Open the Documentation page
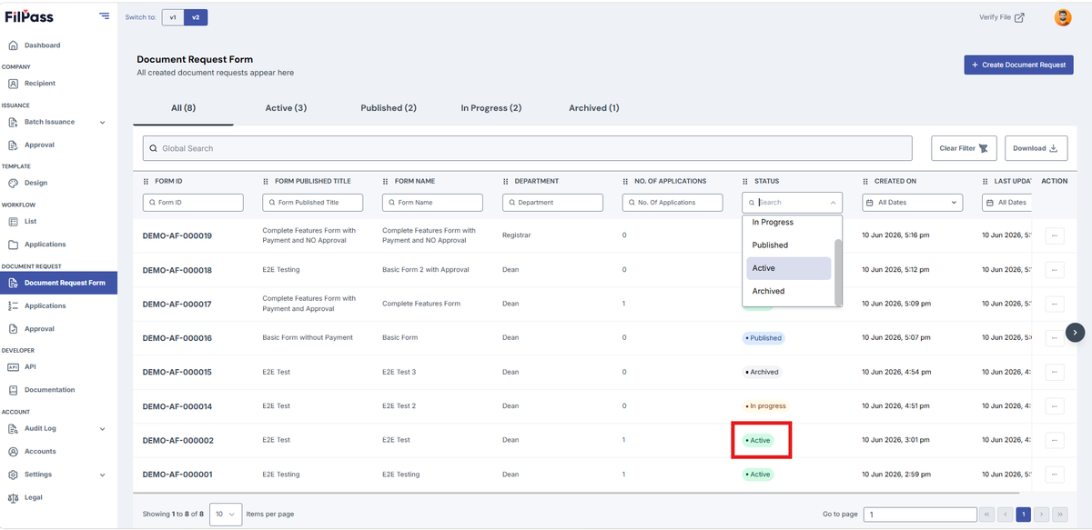 pos(49,390)
